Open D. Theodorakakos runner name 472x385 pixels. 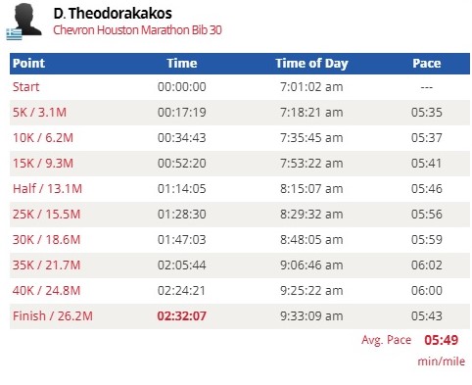point(113,14)
